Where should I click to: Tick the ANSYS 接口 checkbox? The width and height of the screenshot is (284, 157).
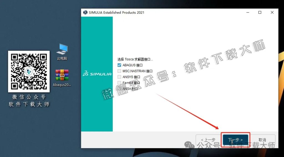119,77
